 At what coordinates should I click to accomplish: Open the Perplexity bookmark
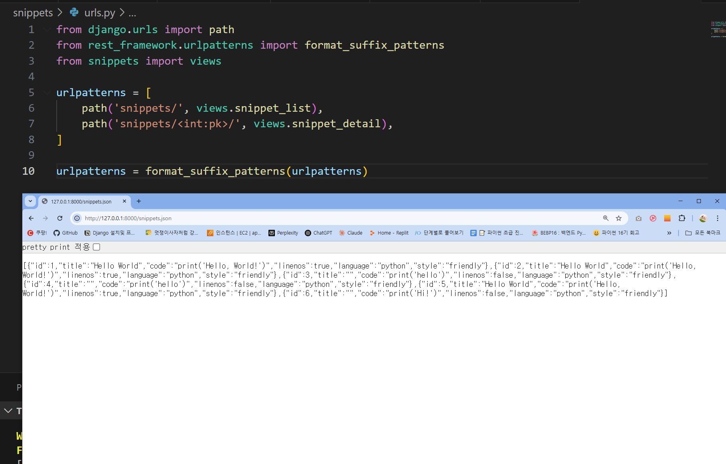coord(283,233)
